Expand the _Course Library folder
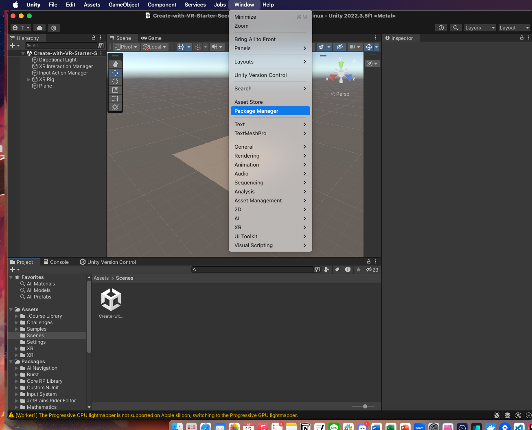532x430 pixels. [17, 316]
